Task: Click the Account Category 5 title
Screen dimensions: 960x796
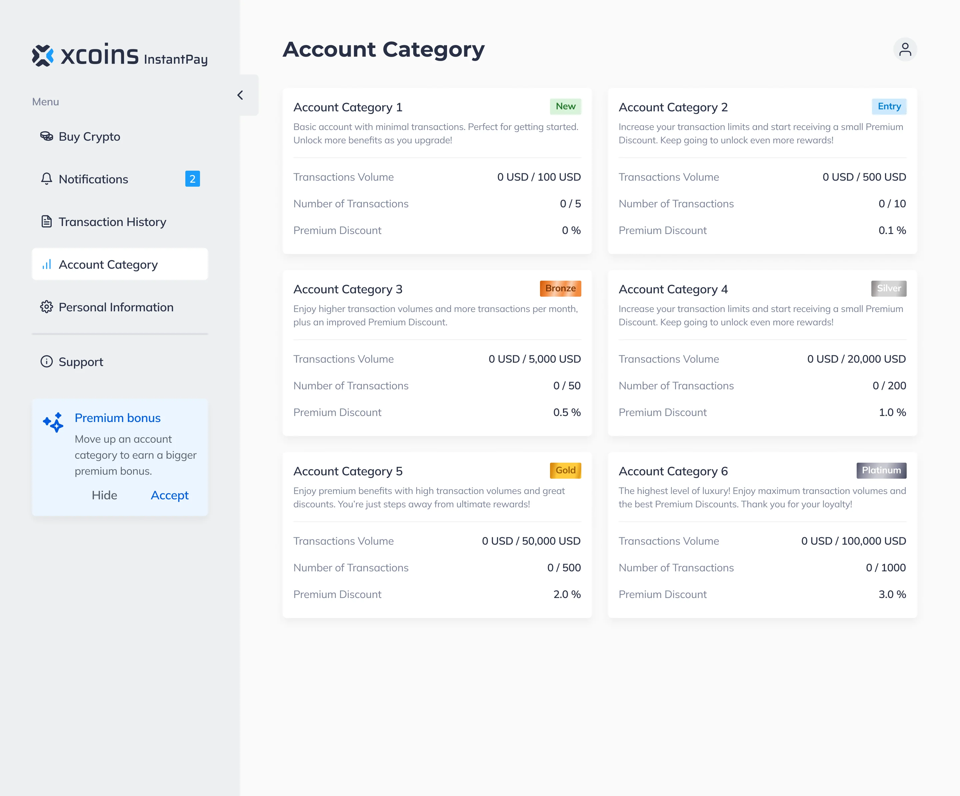Action: (x=348, y=471)
